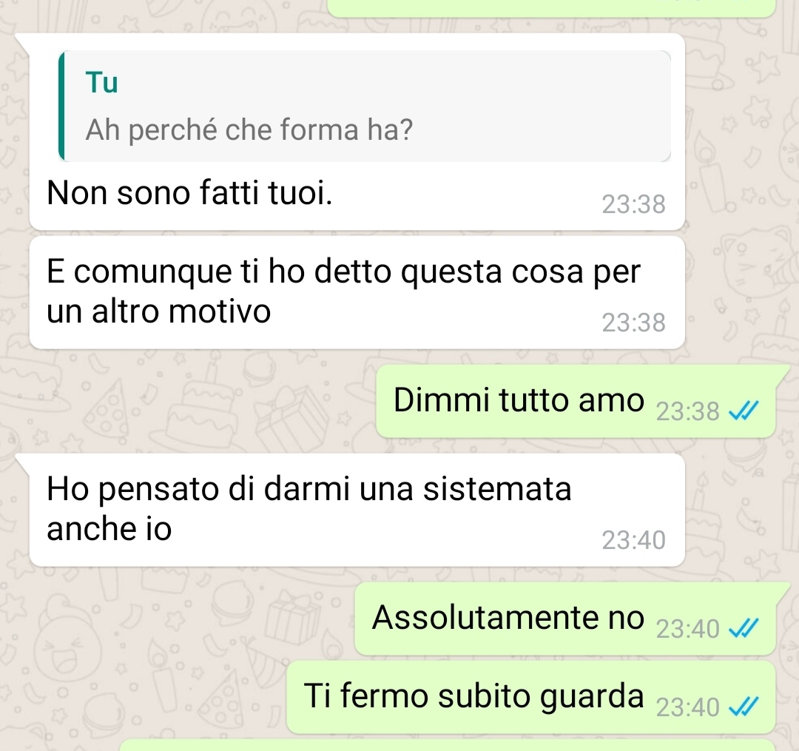
Task: Tap the 23:38 timestamp on "un altro motivo" message
Action: click(633, 323)
